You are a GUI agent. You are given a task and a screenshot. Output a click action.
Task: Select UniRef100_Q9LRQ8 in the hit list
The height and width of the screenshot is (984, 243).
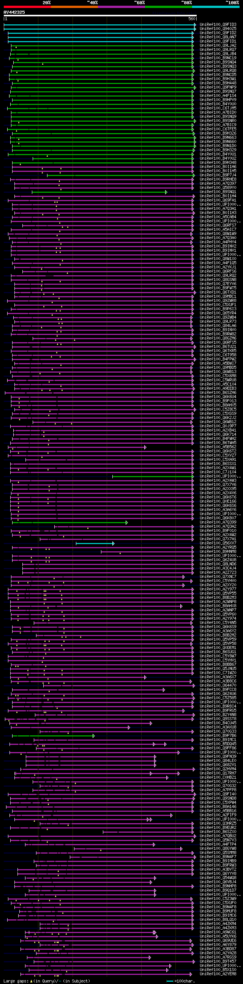point(218,71)
